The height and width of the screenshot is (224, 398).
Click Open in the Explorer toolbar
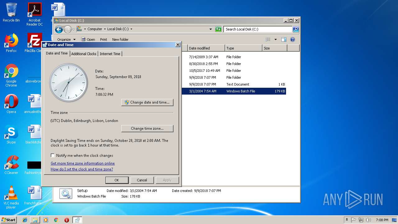click(88, 40)
